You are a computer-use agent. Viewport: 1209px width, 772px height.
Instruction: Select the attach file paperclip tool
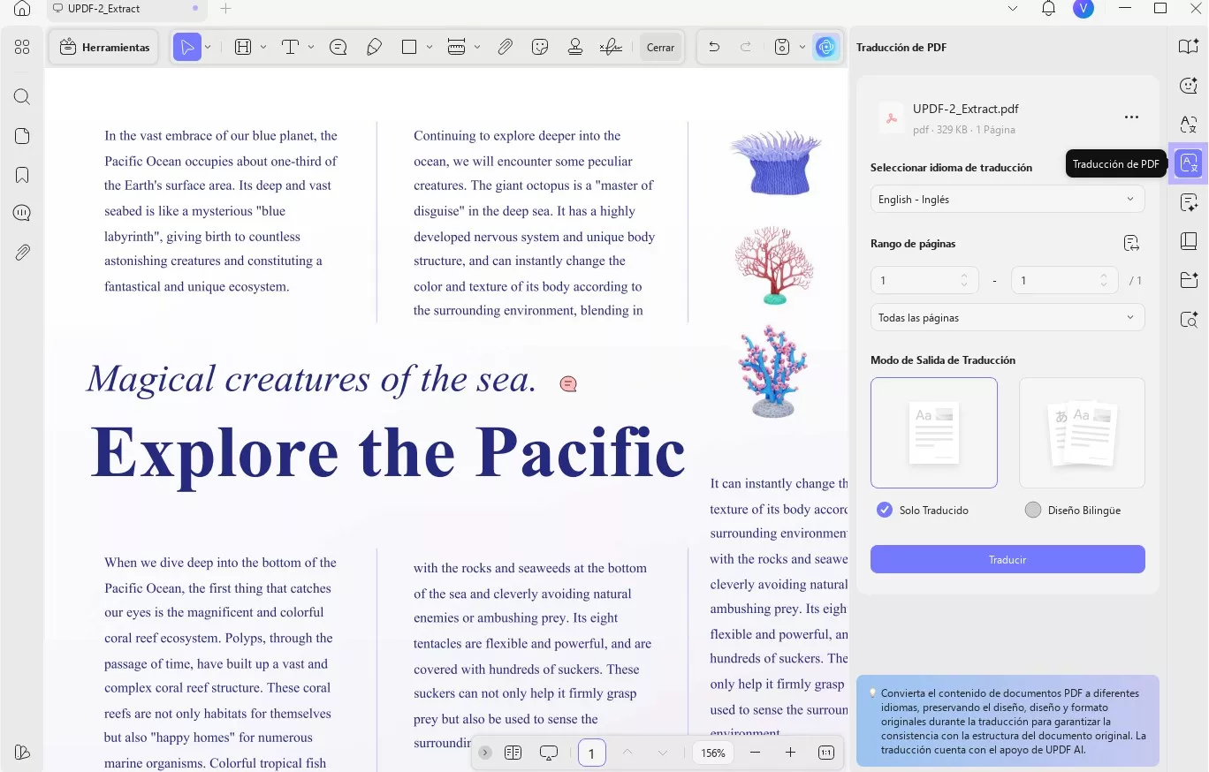pos(505,48)
